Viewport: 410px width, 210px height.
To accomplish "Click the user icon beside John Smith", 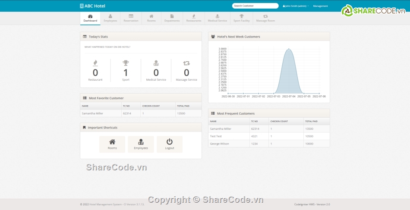I will coord(284,6).
